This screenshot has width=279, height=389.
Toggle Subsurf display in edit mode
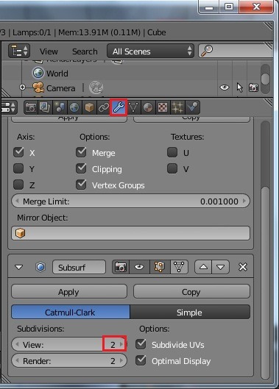coord(160,267)
